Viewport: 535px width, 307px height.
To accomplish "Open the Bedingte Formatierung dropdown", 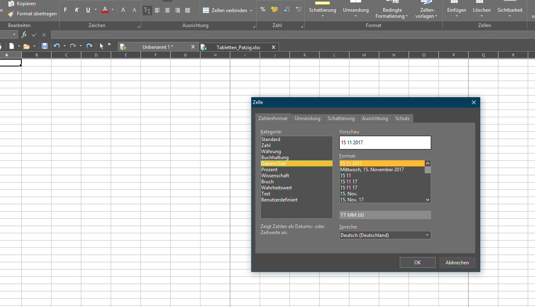I will coord(391,13).
